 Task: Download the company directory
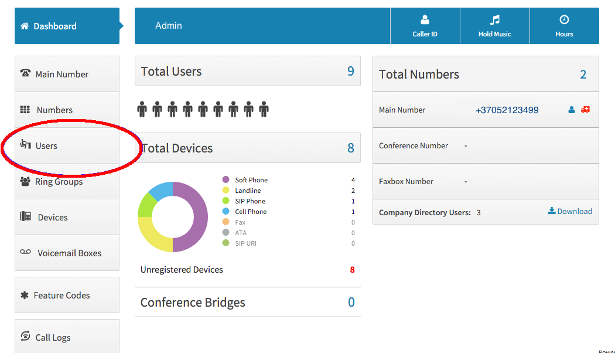tap(570, 212)
